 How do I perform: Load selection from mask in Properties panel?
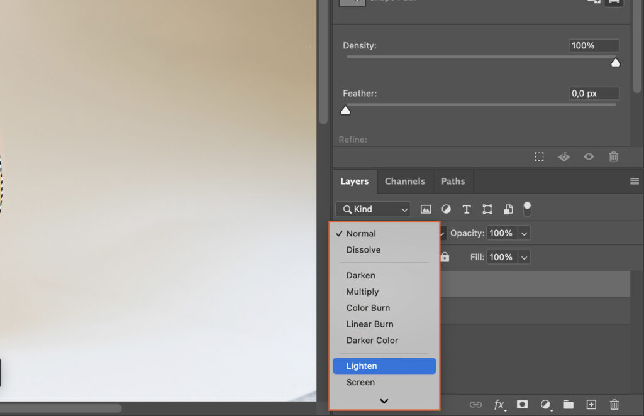(539, 156)
